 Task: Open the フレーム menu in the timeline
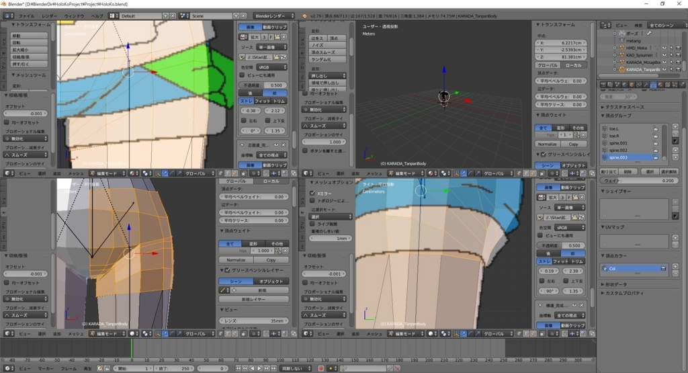point(69,368)
